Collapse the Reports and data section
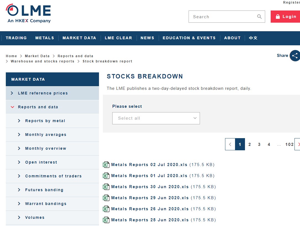The image size is (300, 226). tap(12, 107)
